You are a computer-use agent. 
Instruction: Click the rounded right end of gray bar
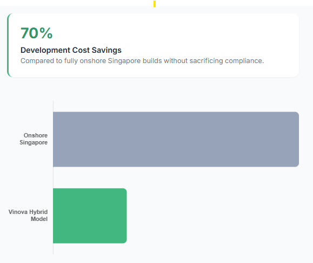pyautogui.click(x=297, y=139)
